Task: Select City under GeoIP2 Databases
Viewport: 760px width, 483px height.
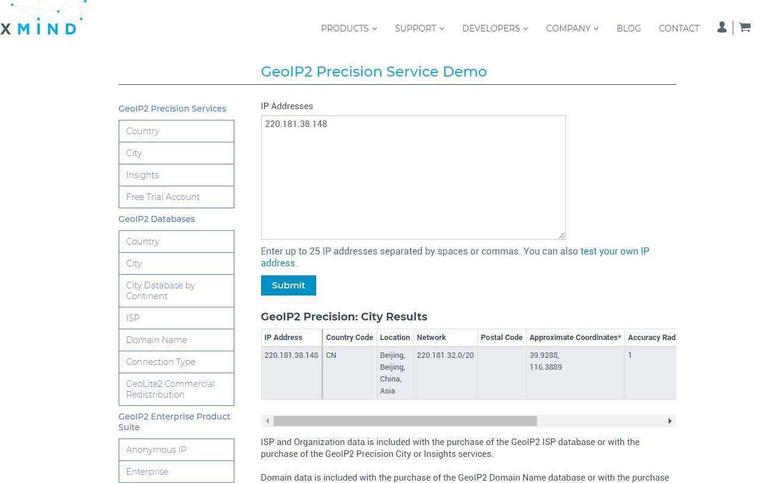Action: [176, 263]
